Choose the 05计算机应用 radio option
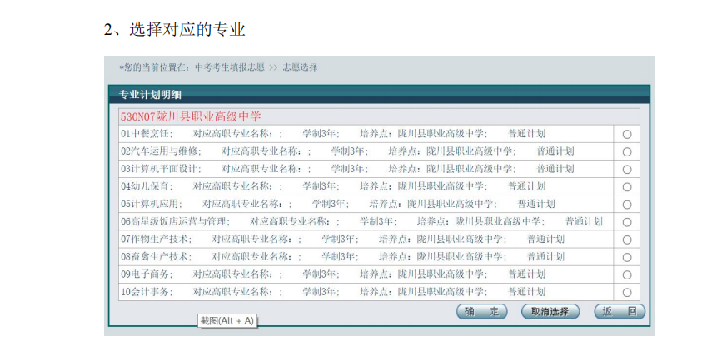Viewport: 702px width, 351px height. pyautogui.click(x=627, y=205)
